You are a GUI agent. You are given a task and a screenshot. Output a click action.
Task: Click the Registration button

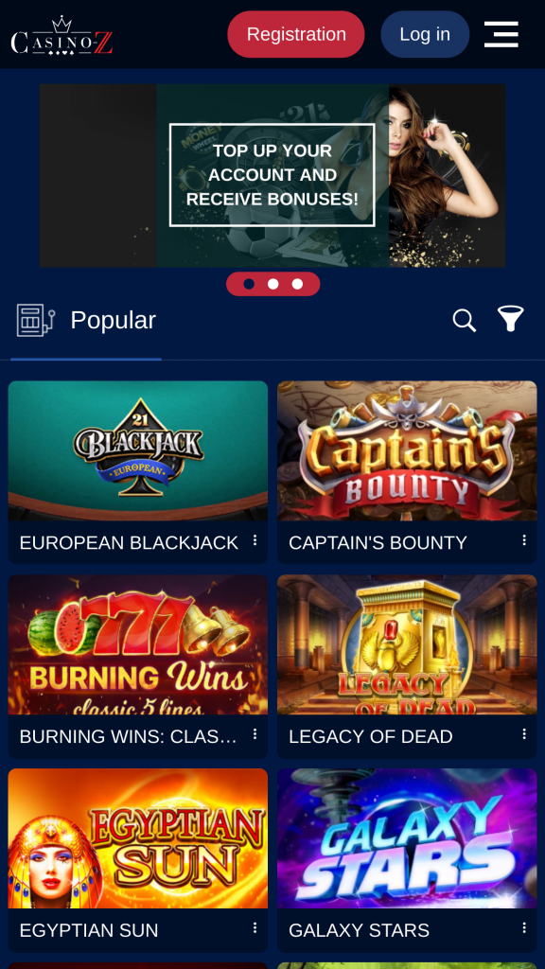[x=296, y=34]
